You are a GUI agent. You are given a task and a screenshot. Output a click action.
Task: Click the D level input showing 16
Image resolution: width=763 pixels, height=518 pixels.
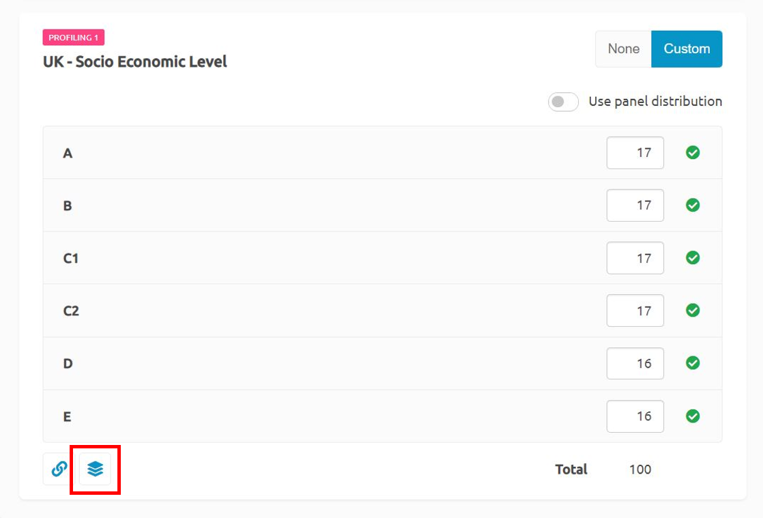click(635, 363)
